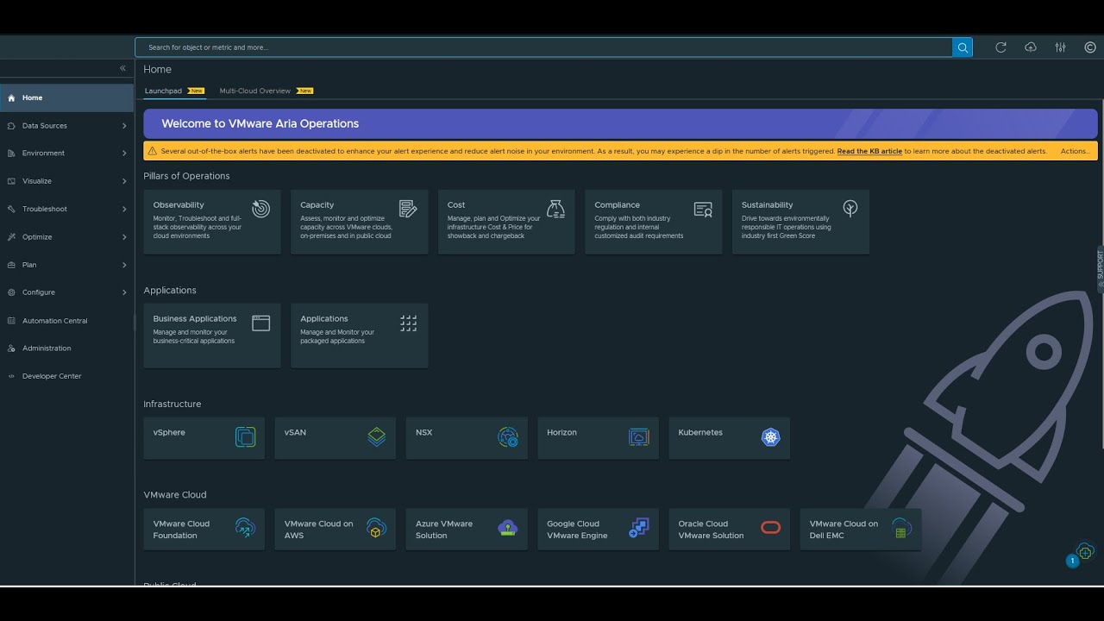This screenshot has height=621, width=1104.
Task: Click the warning triangle in alert banner
Action: (153, 151)
